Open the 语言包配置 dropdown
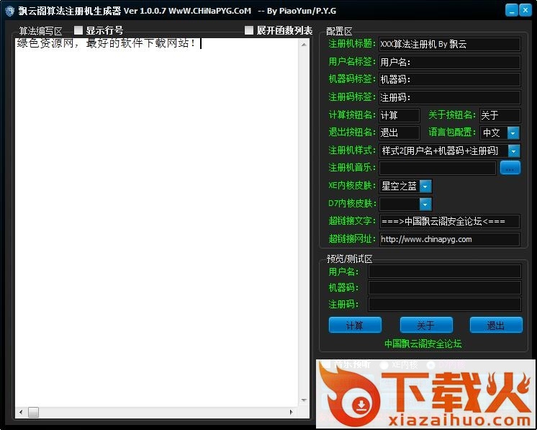537x430 pixels. pyautogui.click(x=513, y=133)
